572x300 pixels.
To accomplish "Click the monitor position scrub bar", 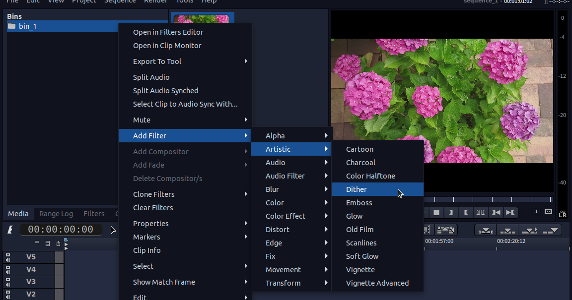I will click(489, 199).
